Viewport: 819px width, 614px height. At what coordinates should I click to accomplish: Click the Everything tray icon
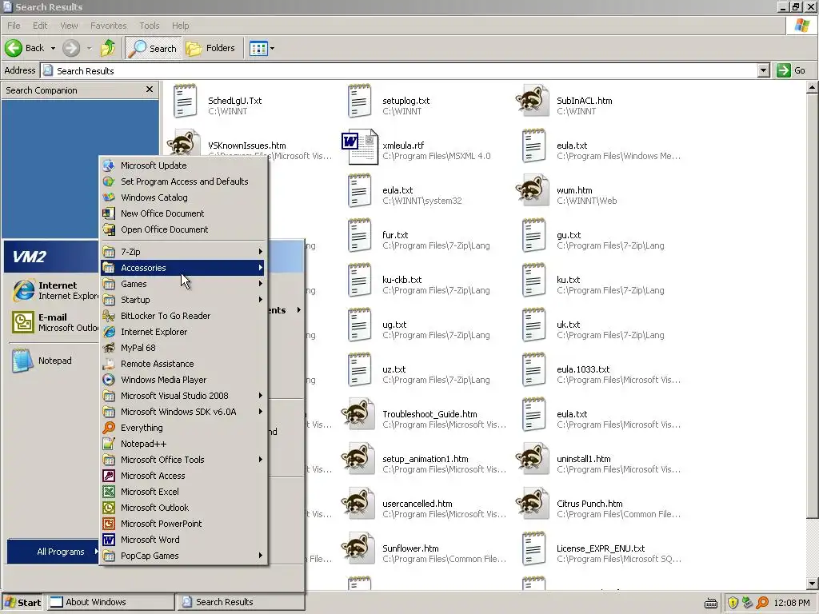tap(762, 603)
